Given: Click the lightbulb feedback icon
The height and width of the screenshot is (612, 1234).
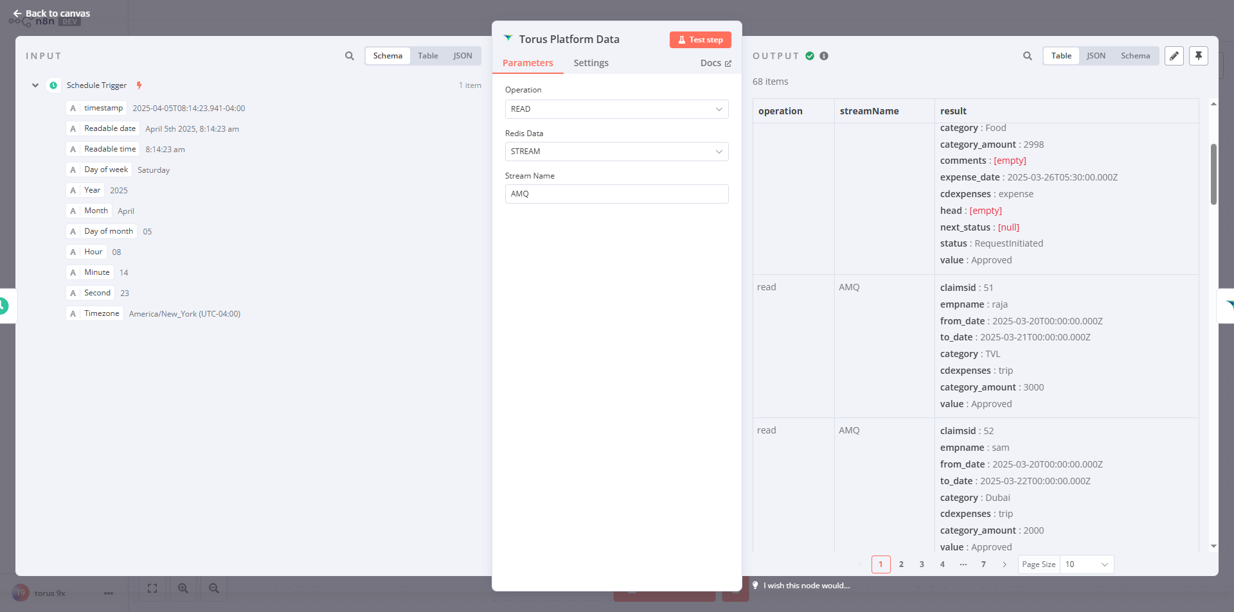Looking at the screenshot, I should [755, 585].
